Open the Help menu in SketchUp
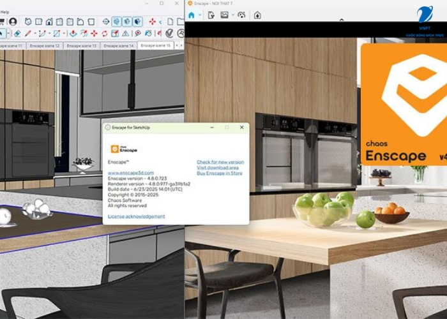447x319 pixels. [4, 12]
